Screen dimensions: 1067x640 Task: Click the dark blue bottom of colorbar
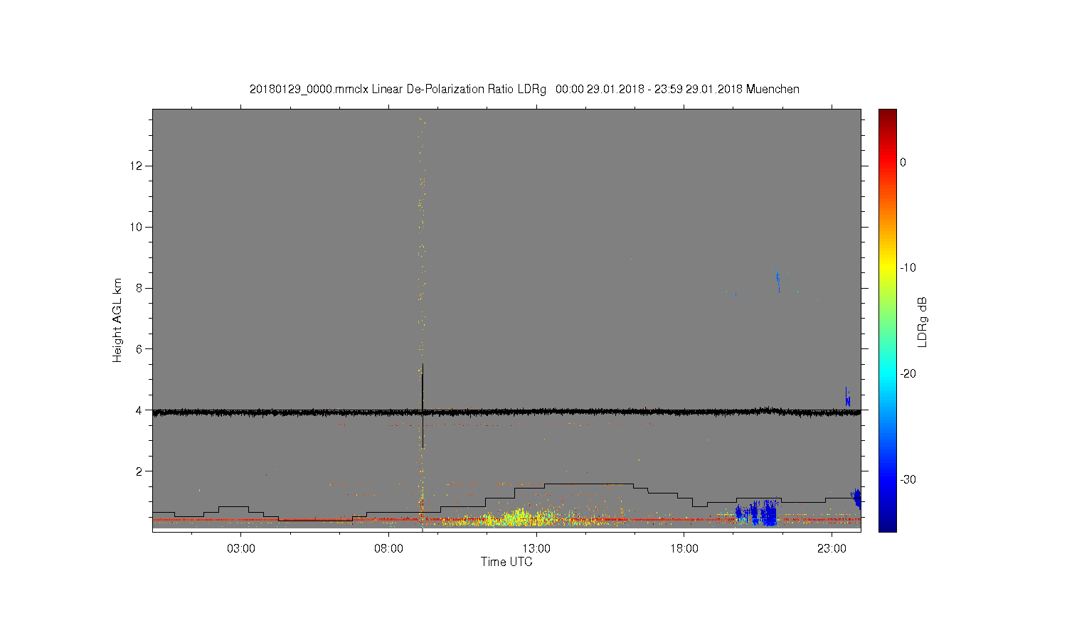(888, 526)
